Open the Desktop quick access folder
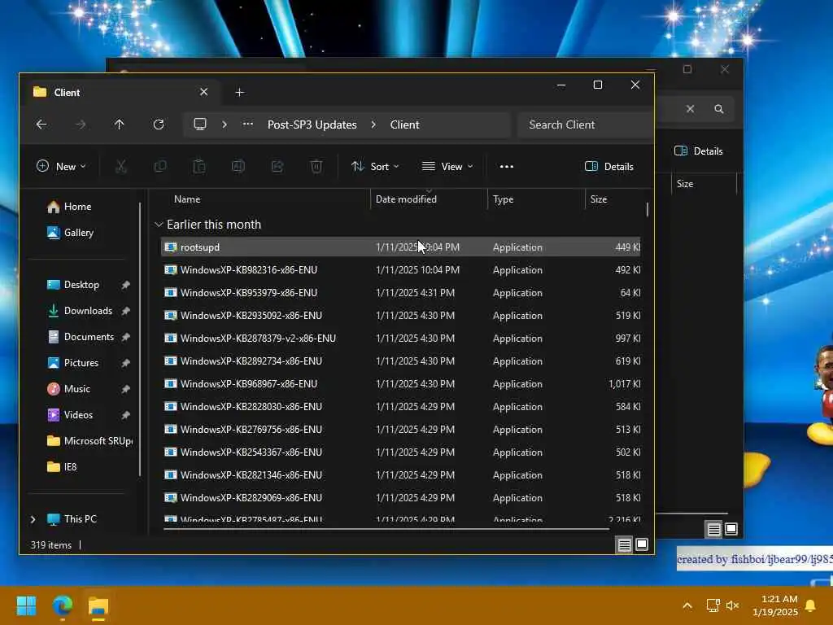The height and width of the screenshot is (625, 833). click(81, 284)
